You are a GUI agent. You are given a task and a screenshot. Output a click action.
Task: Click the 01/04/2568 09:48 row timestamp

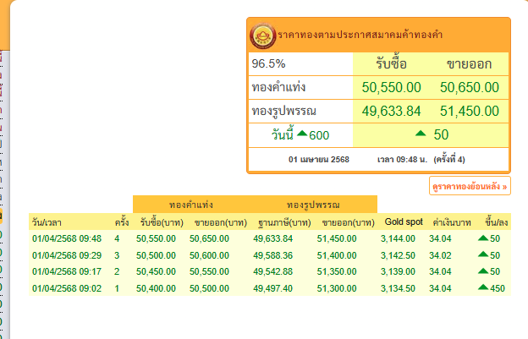[67, 238]
